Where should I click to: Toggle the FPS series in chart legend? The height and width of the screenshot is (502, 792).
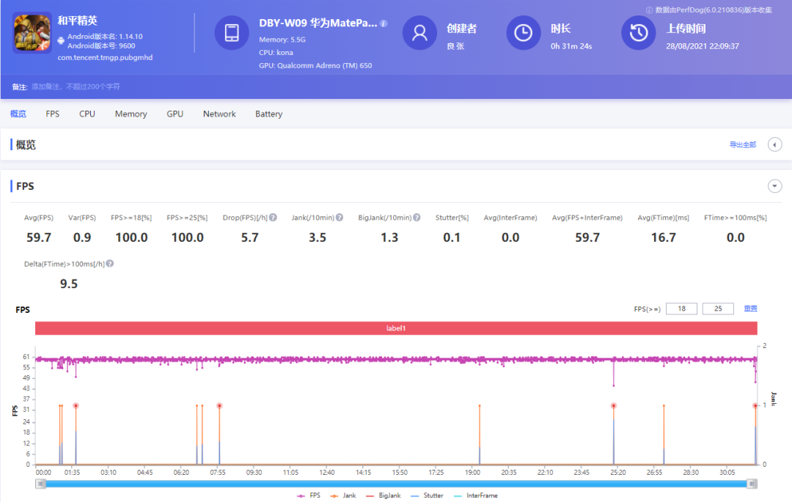coord(308,495)
